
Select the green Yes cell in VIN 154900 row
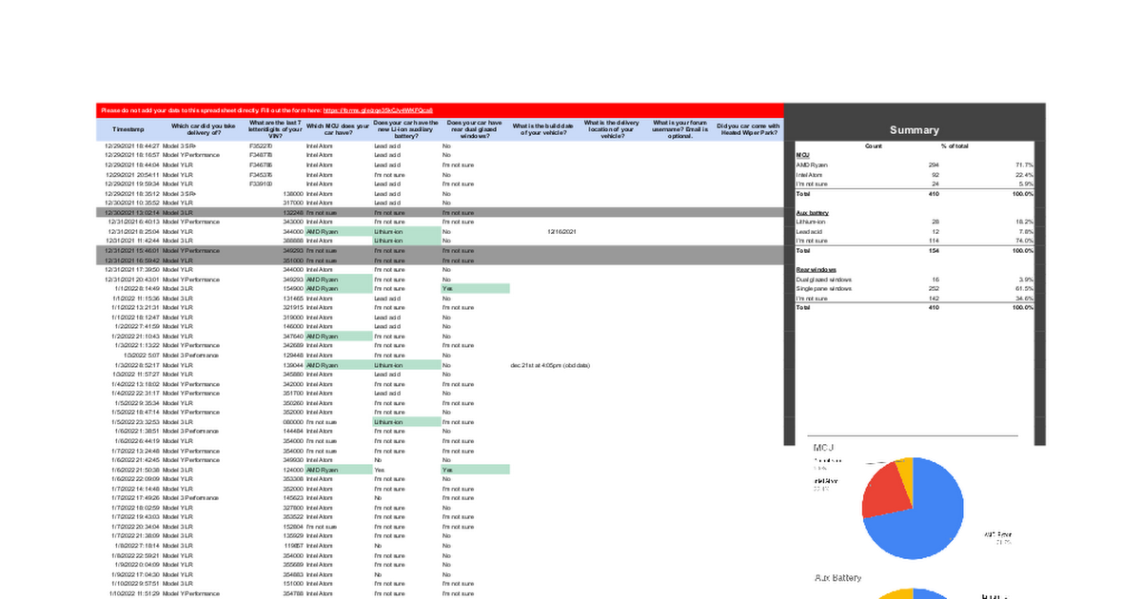point(476,289)
